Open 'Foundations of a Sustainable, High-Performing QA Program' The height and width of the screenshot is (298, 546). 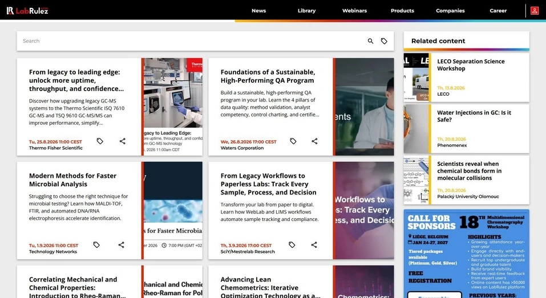(x=268, y=76)
